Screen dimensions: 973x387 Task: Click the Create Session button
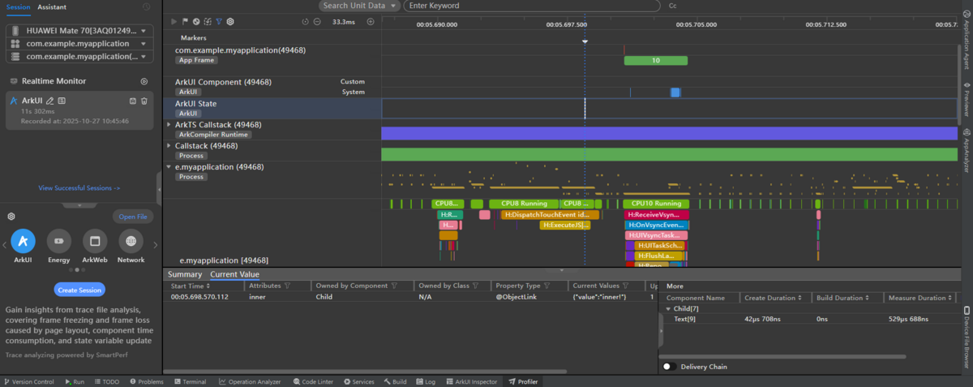(x=79, y=290)
